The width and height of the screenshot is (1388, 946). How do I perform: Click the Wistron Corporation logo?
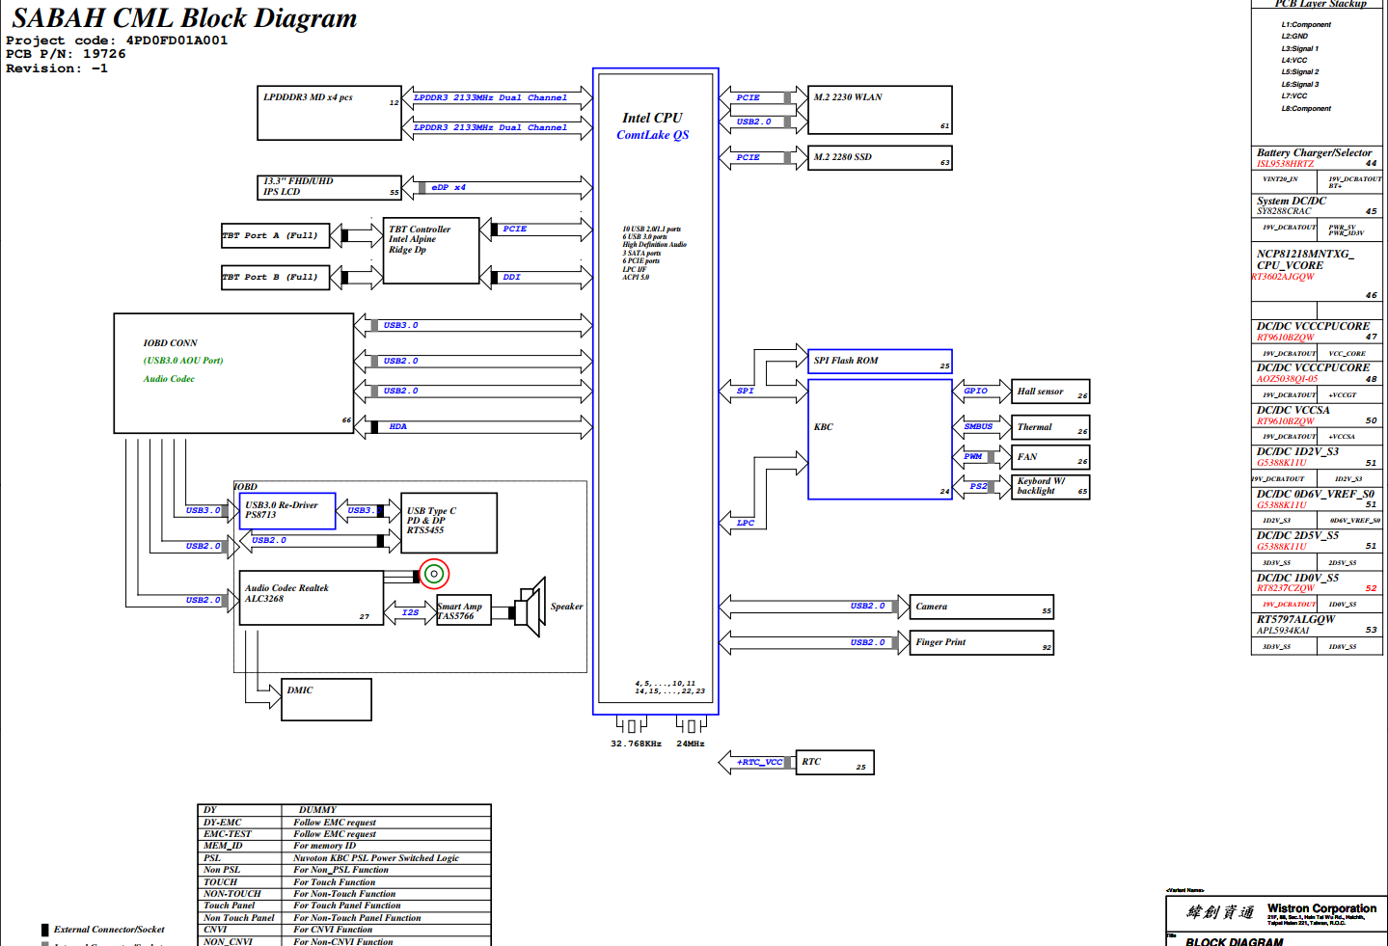[1221, 911]
